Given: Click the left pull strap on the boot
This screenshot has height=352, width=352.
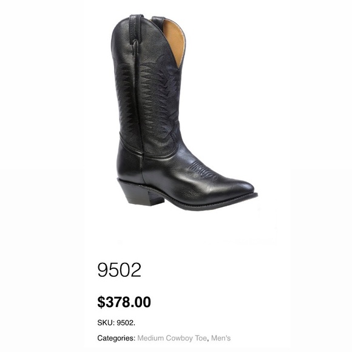Looking at the screenshot, I should pyautogui.click(x=136, y=30).
